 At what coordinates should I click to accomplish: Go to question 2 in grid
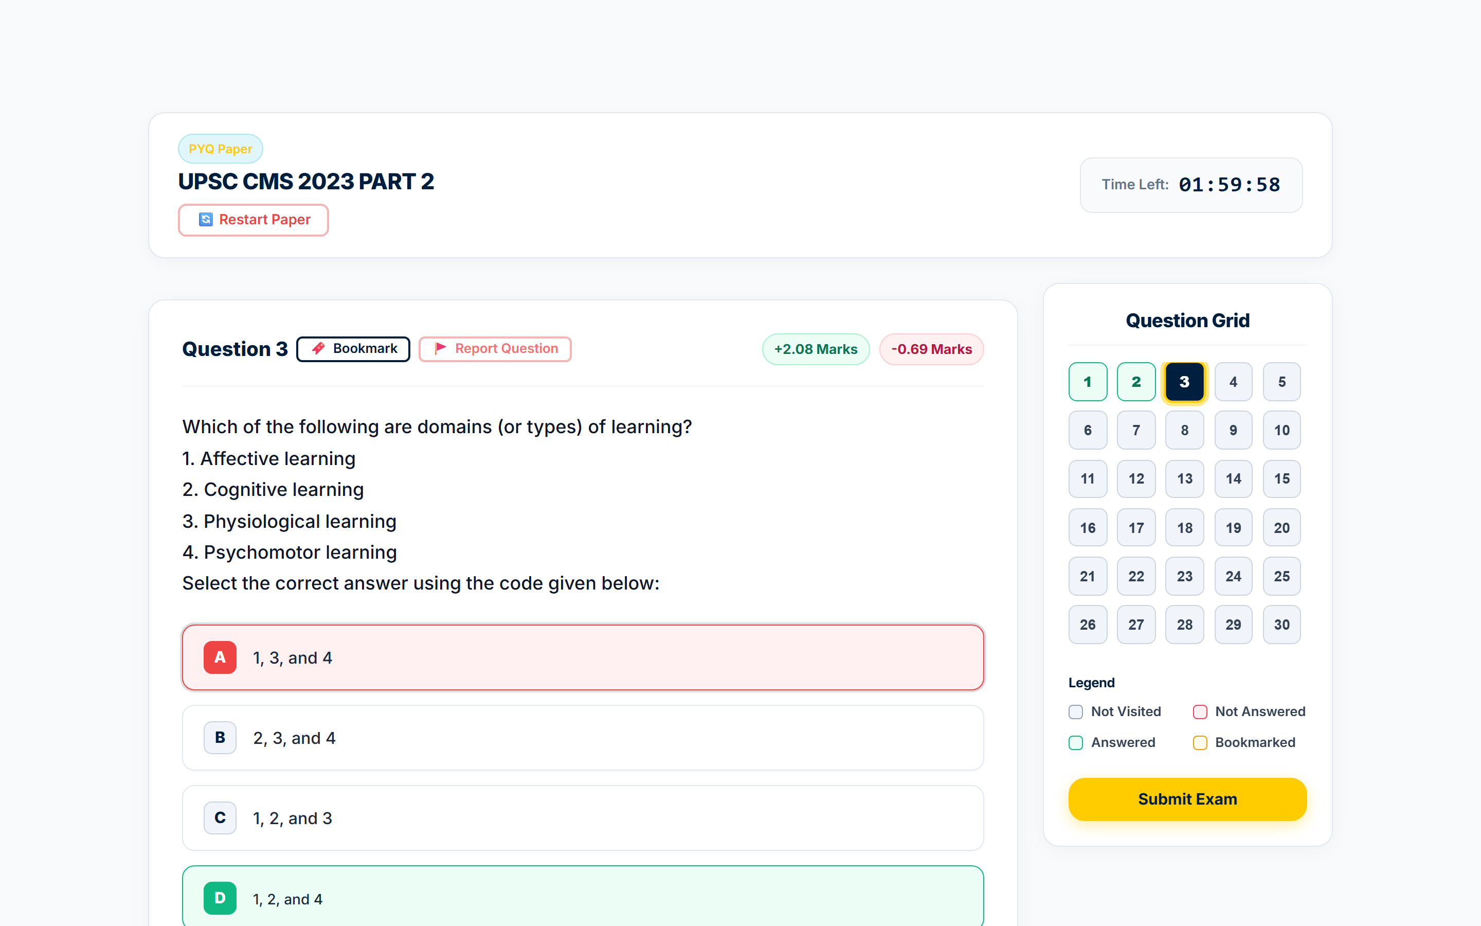tap(1136, 382)
